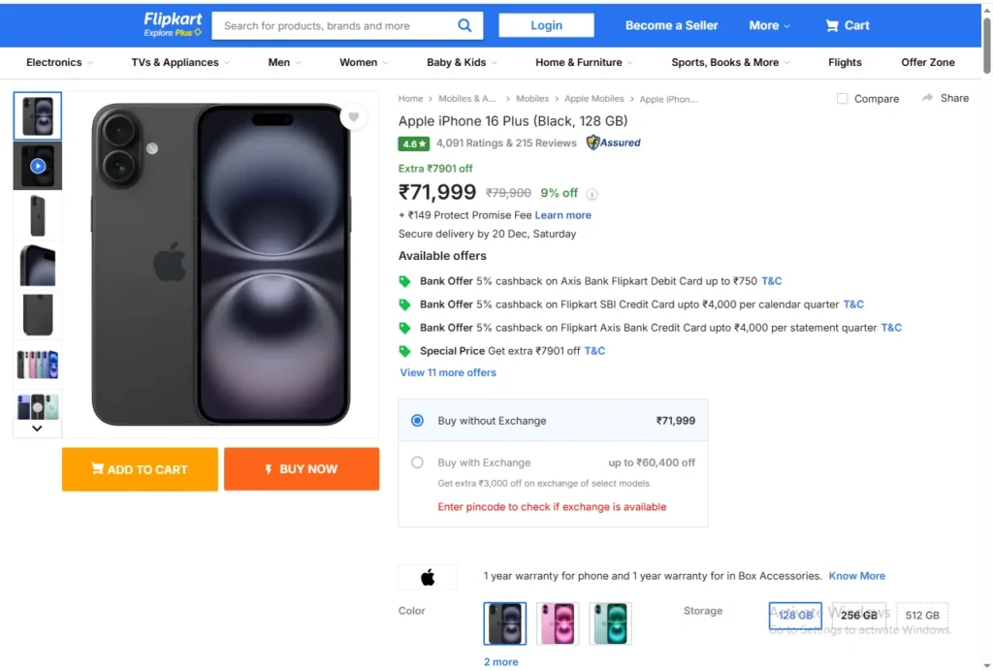993x671 pixels.
Task: Expand the More dropdown in header
Action: (769, 25)
